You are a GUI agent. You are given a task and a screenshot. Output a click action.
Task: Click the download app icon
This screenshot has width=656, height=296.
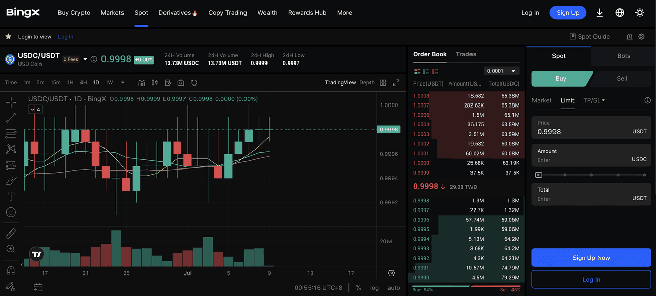pyautogui.click(x=600, y=13)
